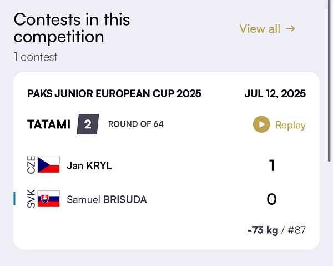Open the View all contests link

(267, 29)
